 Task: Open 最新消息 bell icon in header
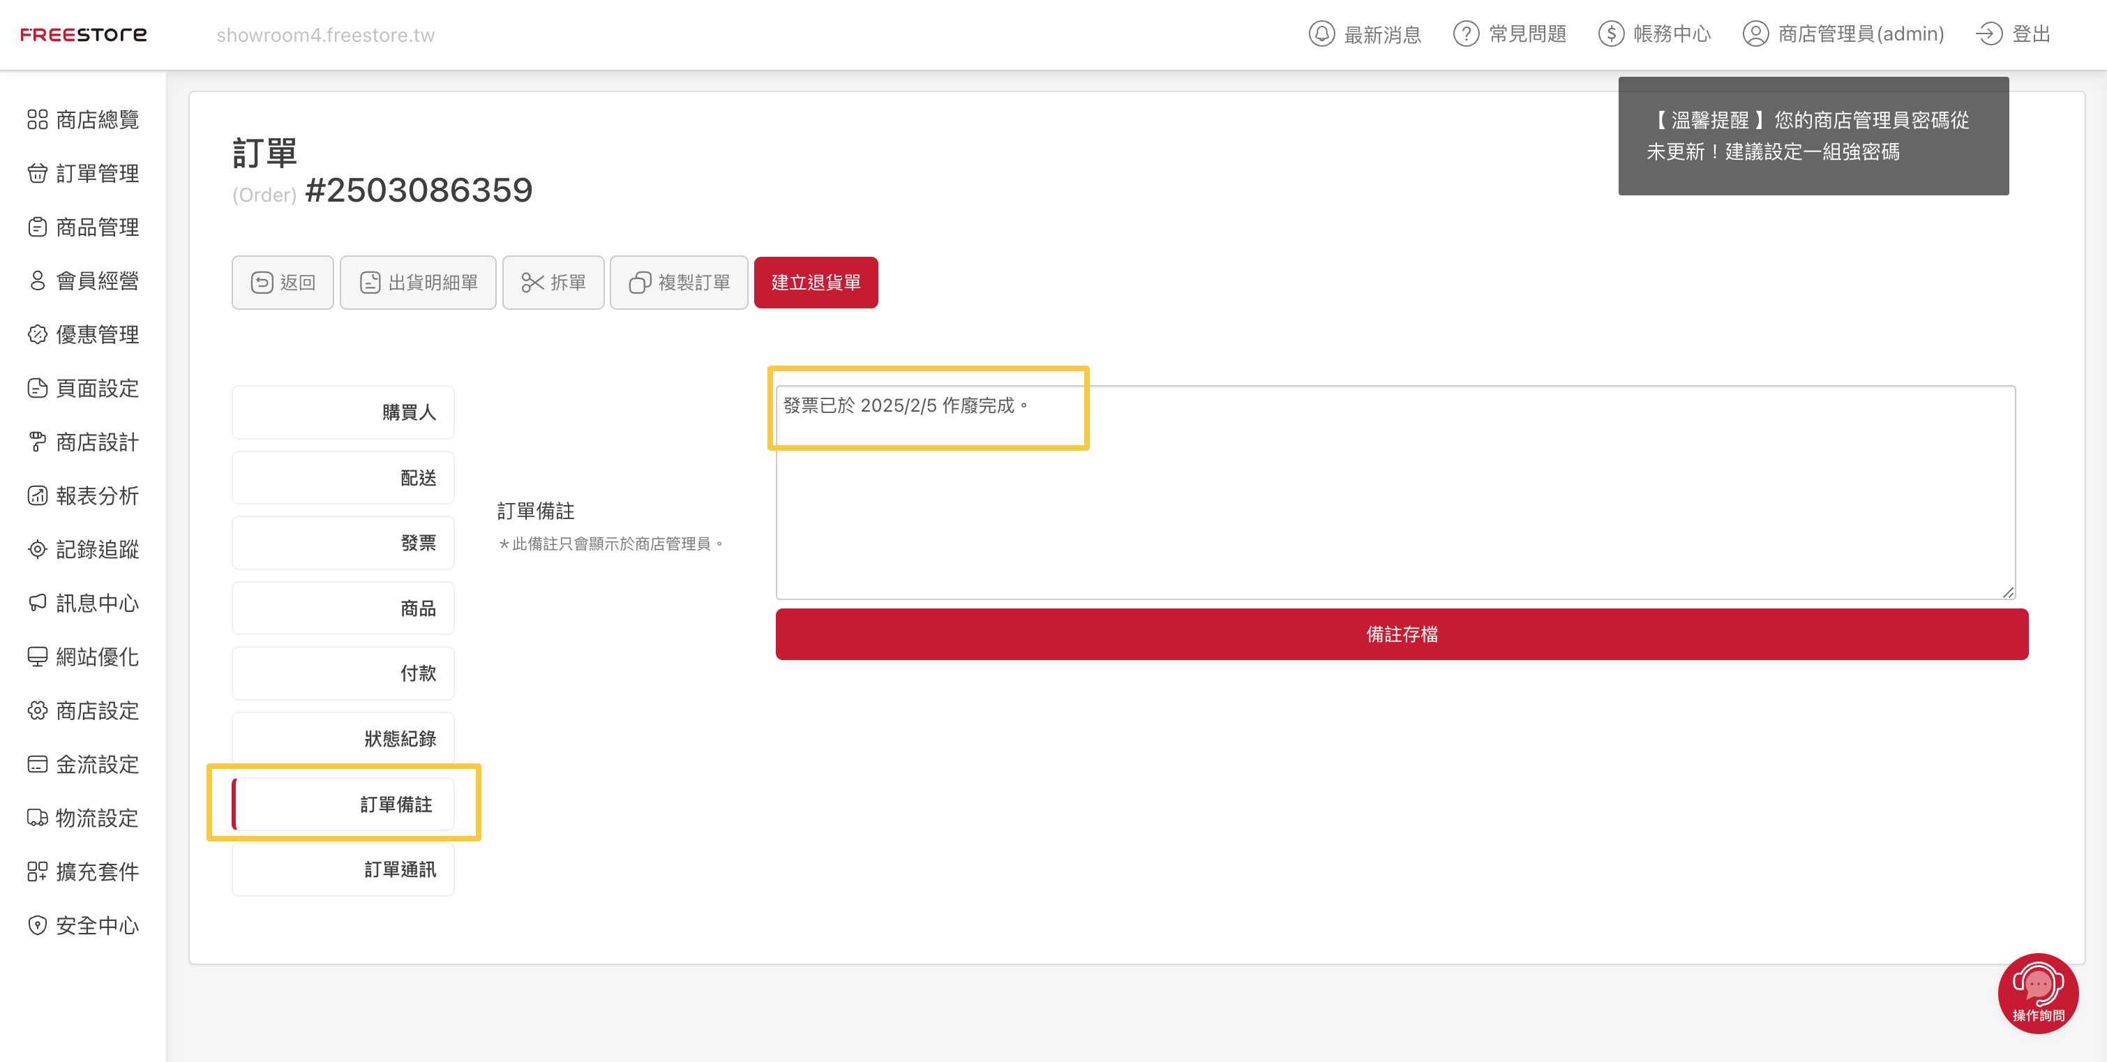tap(1321, 34)
